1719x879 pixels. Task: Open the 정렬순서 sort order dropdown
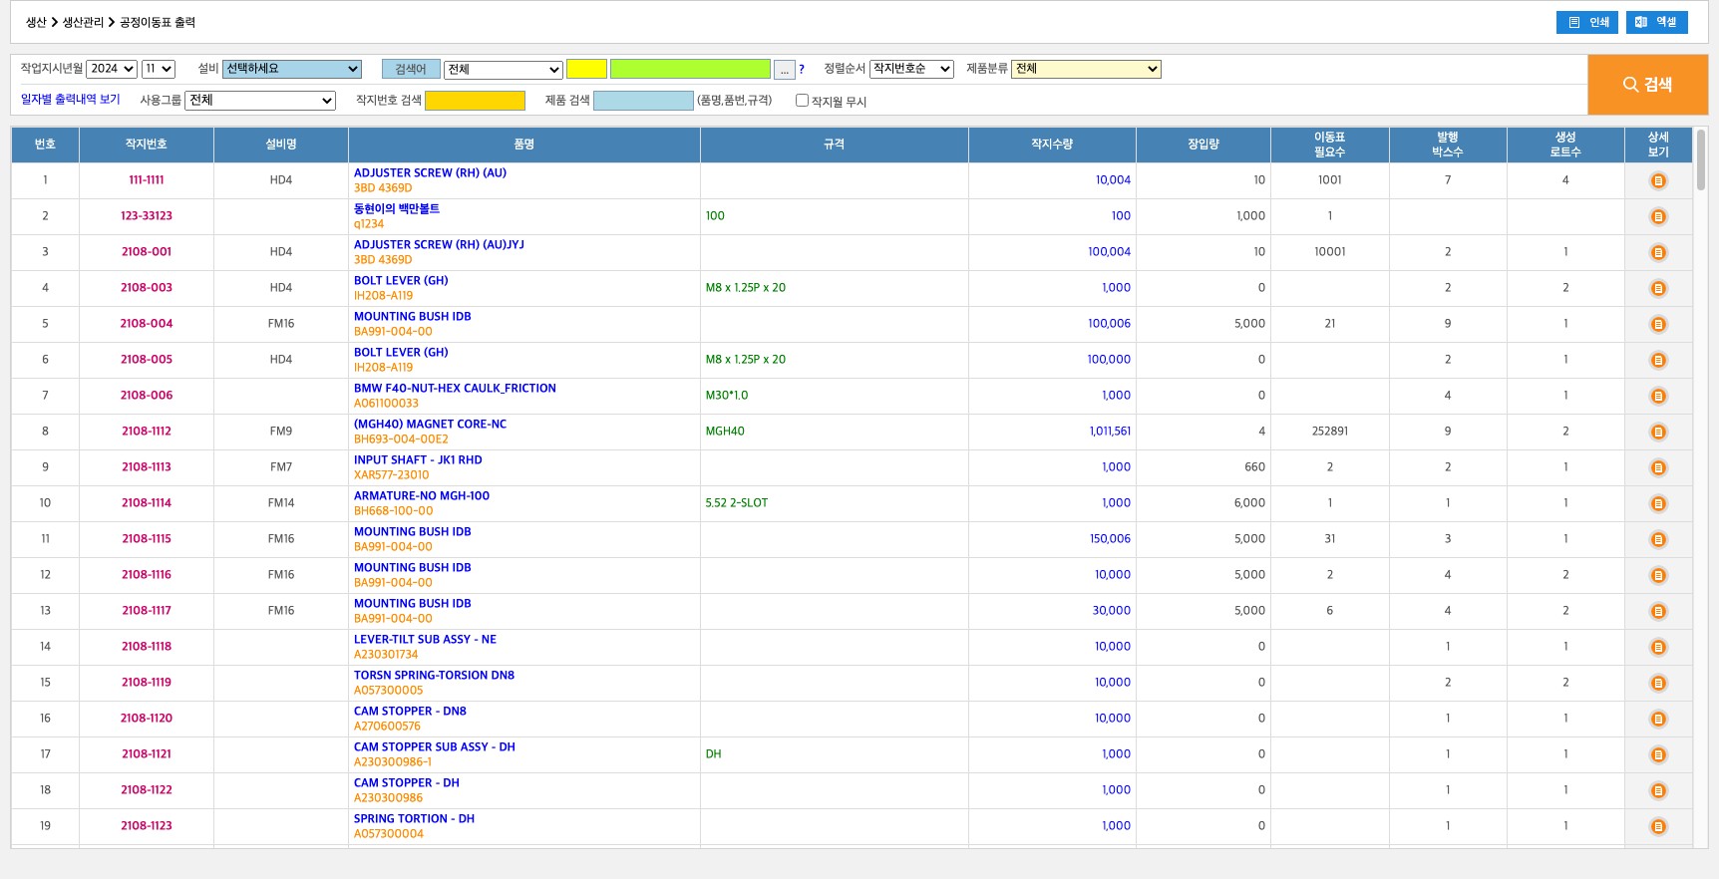tap(911, 69)
